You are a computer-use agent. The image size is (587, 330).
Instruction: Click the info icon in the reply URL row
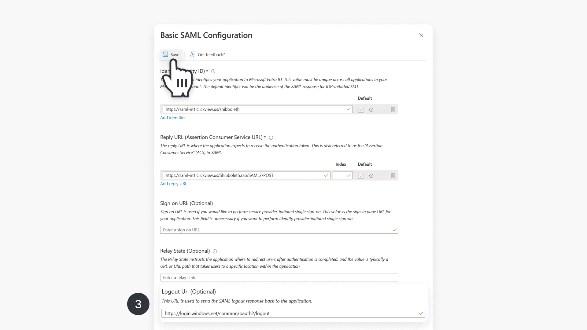[371, 176]
